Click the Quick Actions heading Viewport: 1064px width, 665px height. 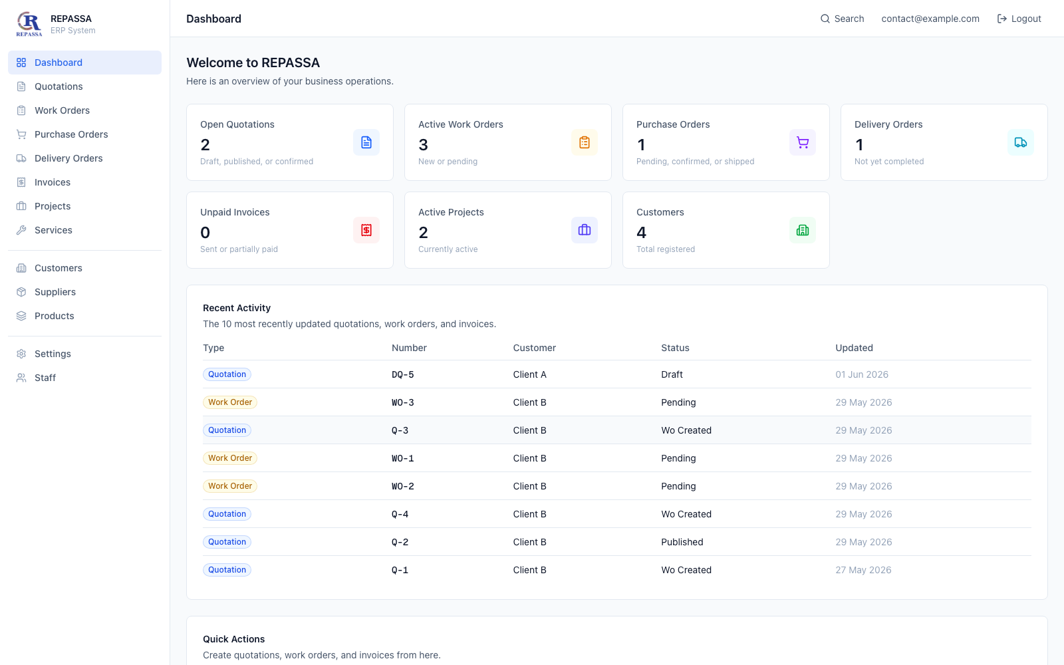tap(234, 639)
